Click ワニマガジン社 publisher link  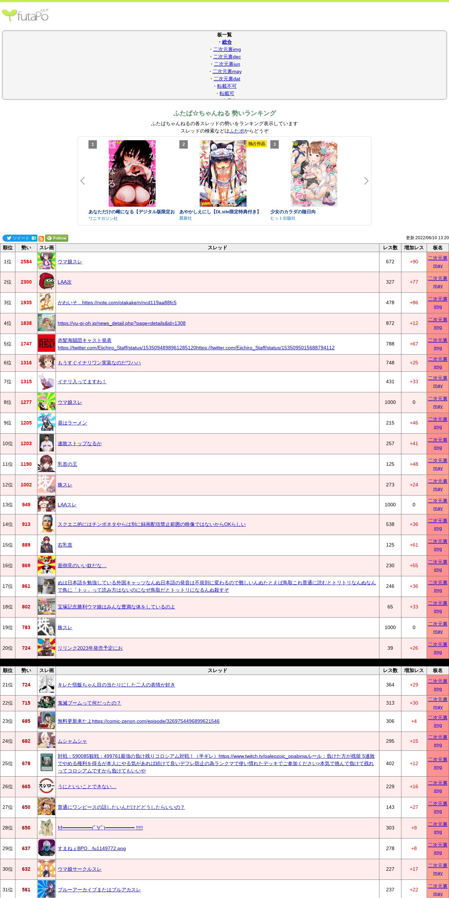click(103, 219)
